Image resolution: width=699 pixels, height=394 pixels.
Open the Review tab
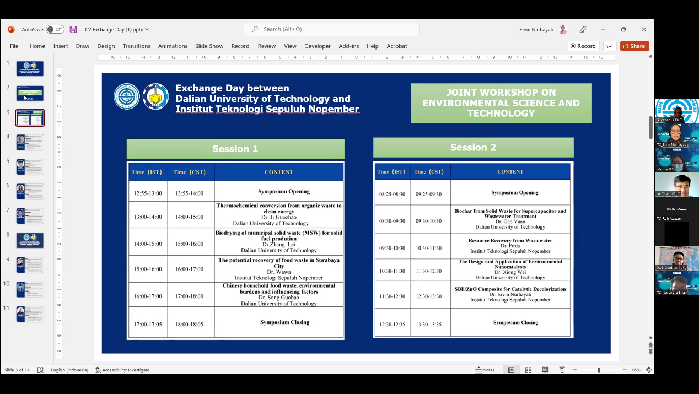point(267,46)
